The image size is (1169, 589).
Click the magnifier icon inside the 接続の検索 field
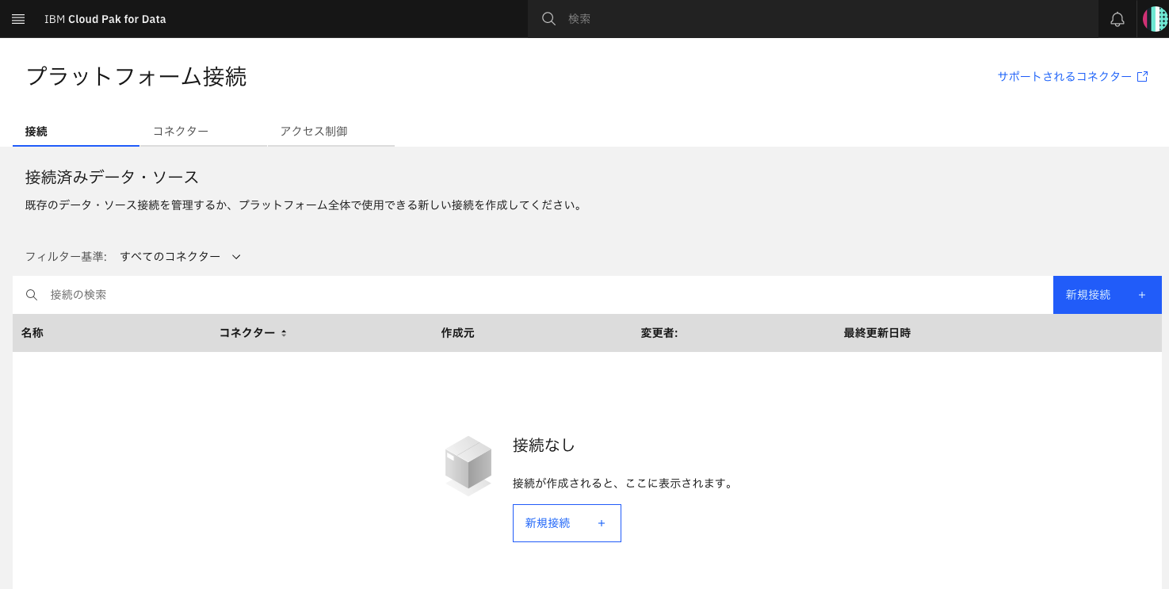[x=32, y=294]
